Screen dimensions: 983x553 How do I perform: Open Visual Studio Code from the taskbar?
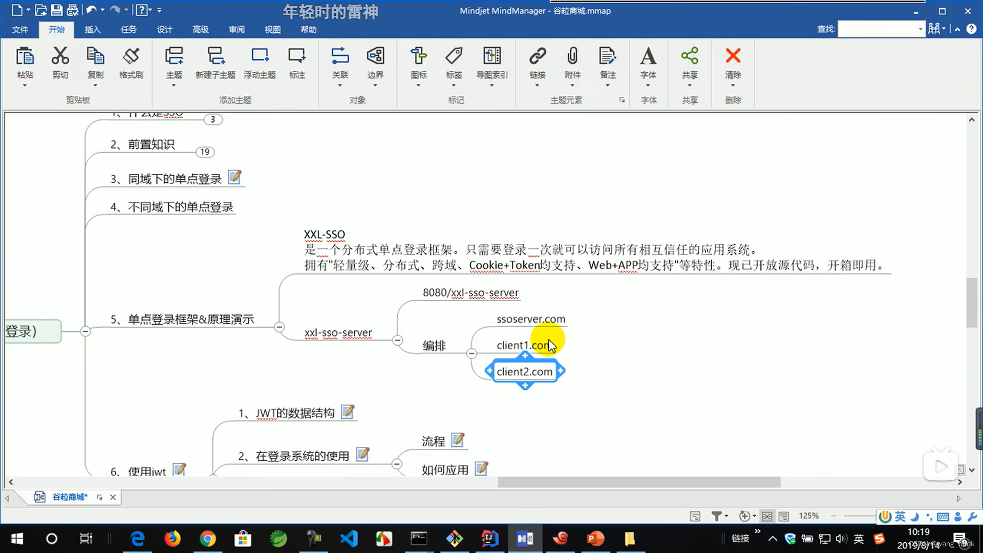pos(349,538)
